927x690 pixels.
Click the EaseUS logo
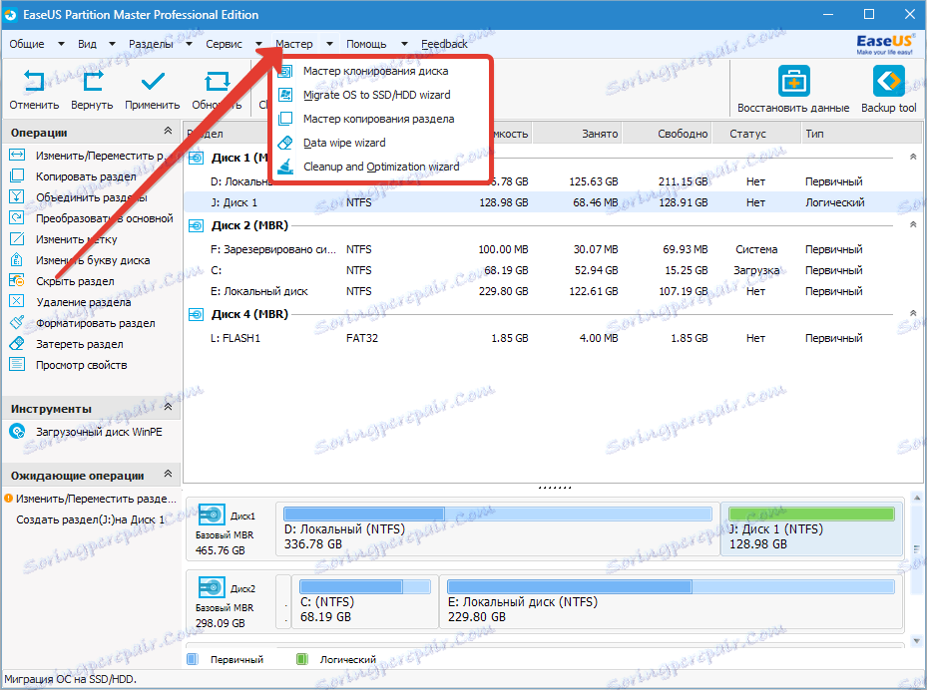tap(884, 44)
